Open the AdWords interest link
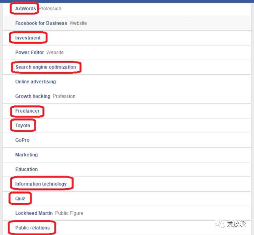Screen dimensions: 254x235 [x=26, y=9]
